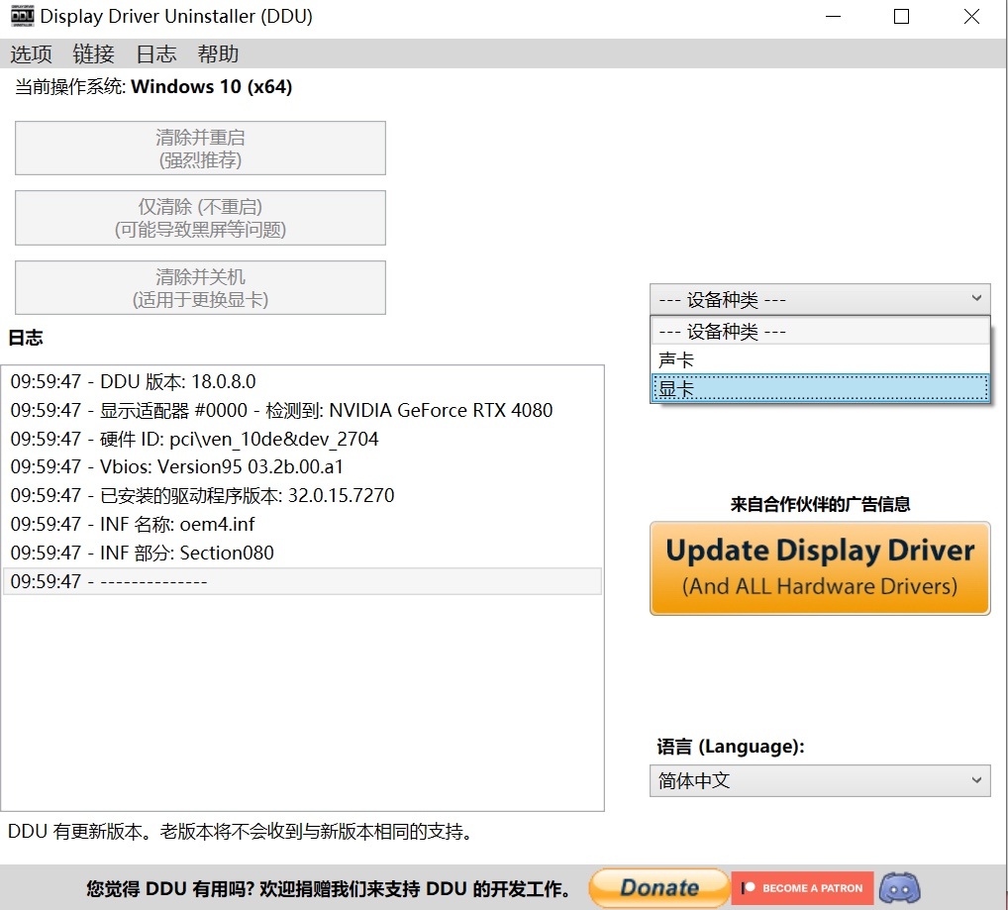The width and height of the screenshot is (1008, 910).
Task: Click the 清除并重启 (强烈推荐) button
Action: pyautogui.click(x=201, y=149)
